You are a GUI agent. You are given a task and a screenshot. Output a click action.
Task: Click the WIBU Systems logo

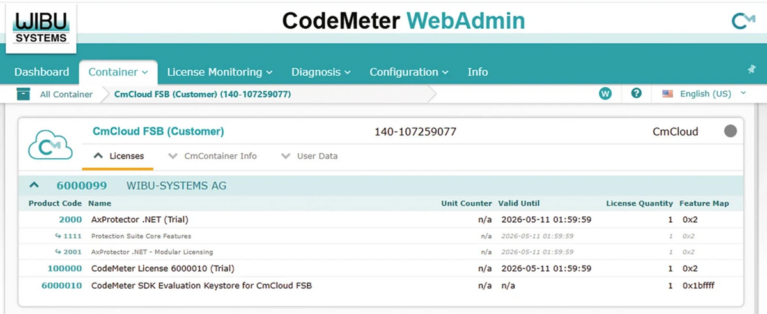[x=41, y=29]
